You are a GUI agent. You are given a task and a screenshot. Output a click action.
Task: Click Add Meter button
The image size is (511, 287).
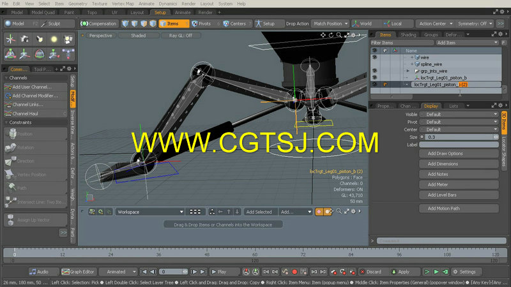pos(459,184)
